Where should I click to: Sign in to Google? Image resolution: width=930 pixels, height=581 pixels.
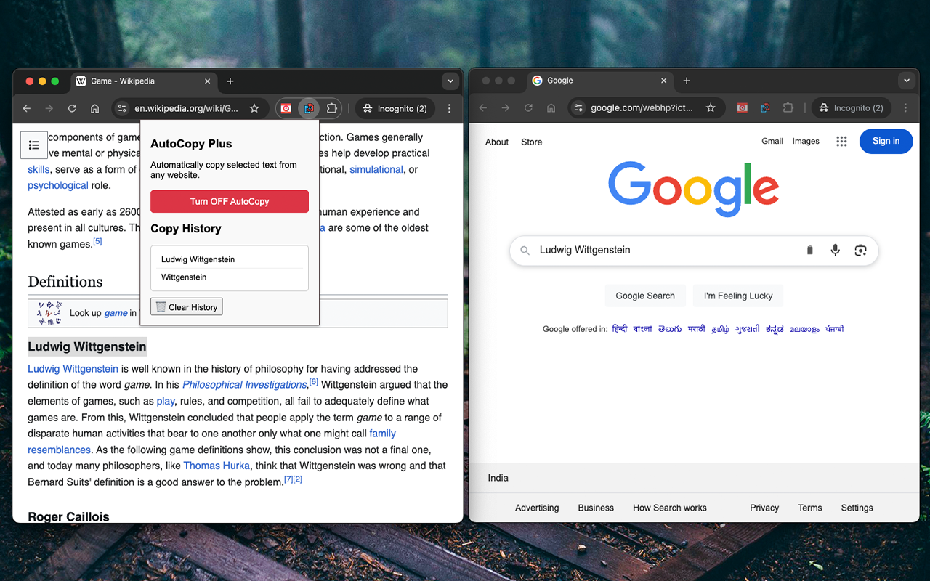[886, 142]
